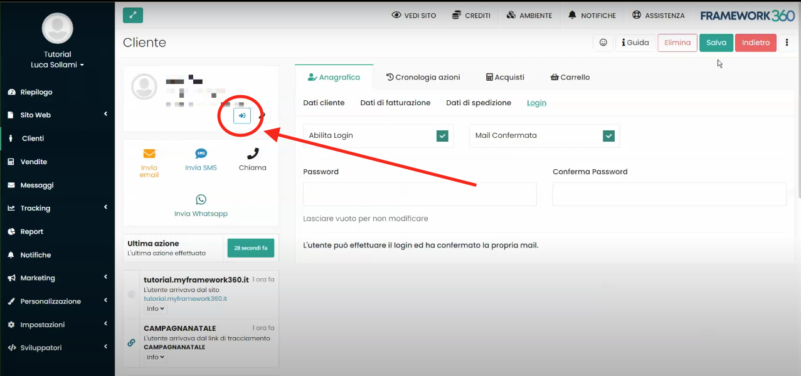Click the Invia email envelope icon

149,154
